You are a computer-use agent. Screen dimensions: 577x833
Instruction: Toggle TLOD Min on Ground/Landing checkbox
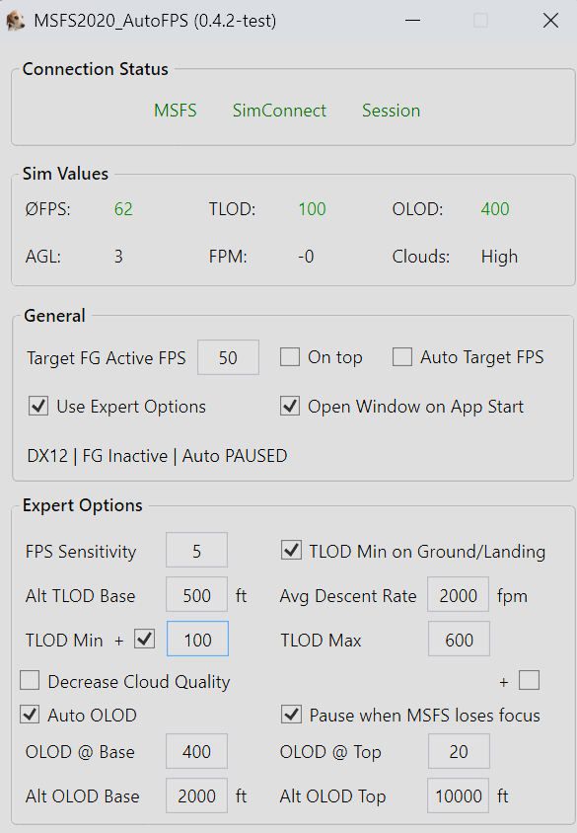291,551
